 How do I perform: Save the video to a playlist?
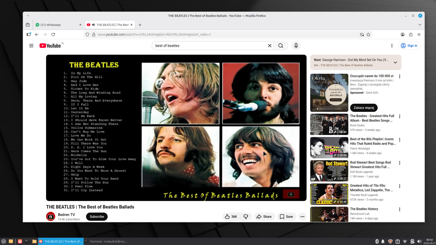[286, 217]
